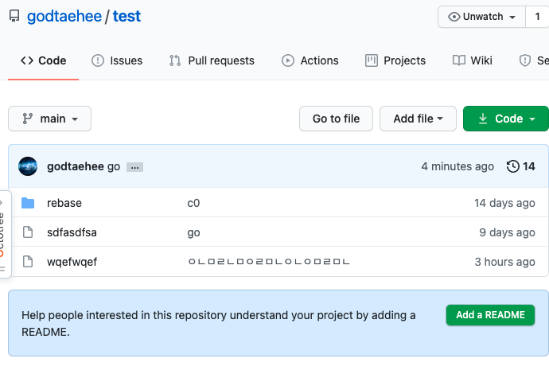Click godtaehee's avatar thumbnail
The height and width of the screenshot is (370, 549).
(28, 166)
